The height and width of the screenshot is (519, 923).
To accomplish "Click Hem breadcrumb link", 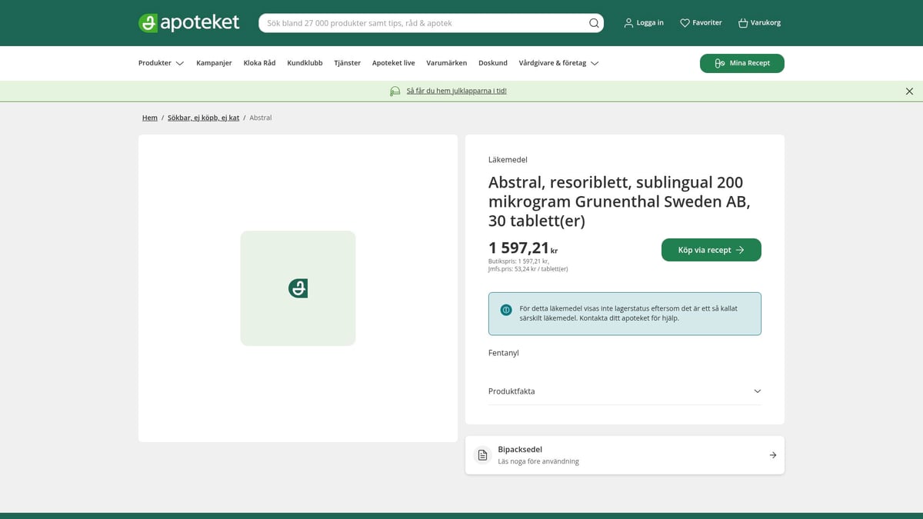I will tap(149, 118).
